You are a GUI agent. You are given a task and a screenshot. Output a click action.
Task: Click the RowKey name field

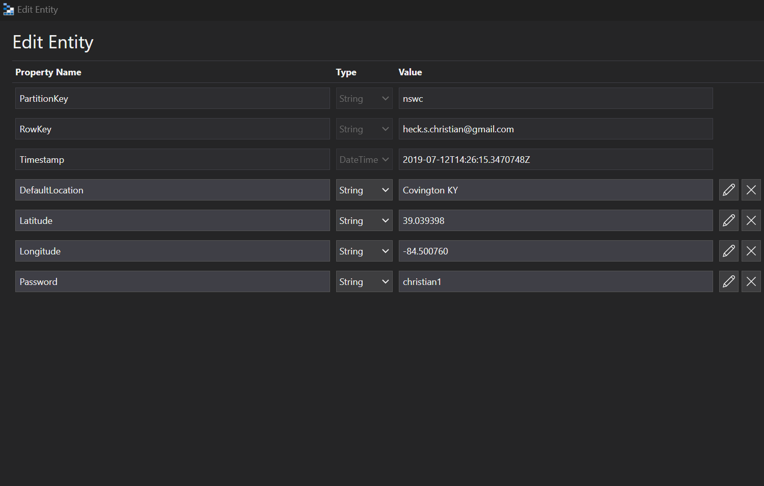coord(173,129)
